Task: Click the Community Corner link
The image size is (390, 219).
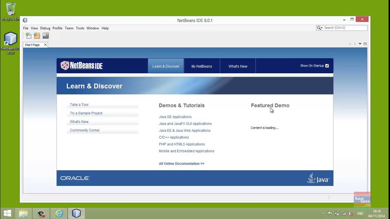Action: point(85,130)
